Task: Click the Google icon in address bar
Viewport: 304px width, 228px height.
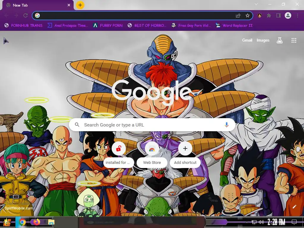Action: coord(37,15)
